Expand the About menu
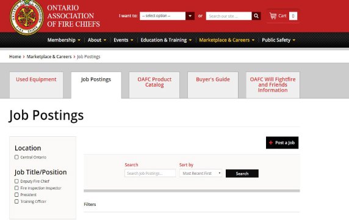 point(97,40)
